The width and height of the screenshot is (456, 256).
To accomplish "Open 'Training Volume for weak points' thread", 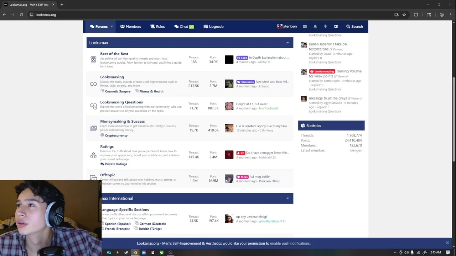I will (335, 74).
